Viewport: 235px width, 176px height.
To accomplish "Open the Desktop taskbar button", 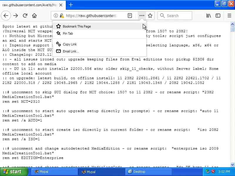I will click(148, 172).
